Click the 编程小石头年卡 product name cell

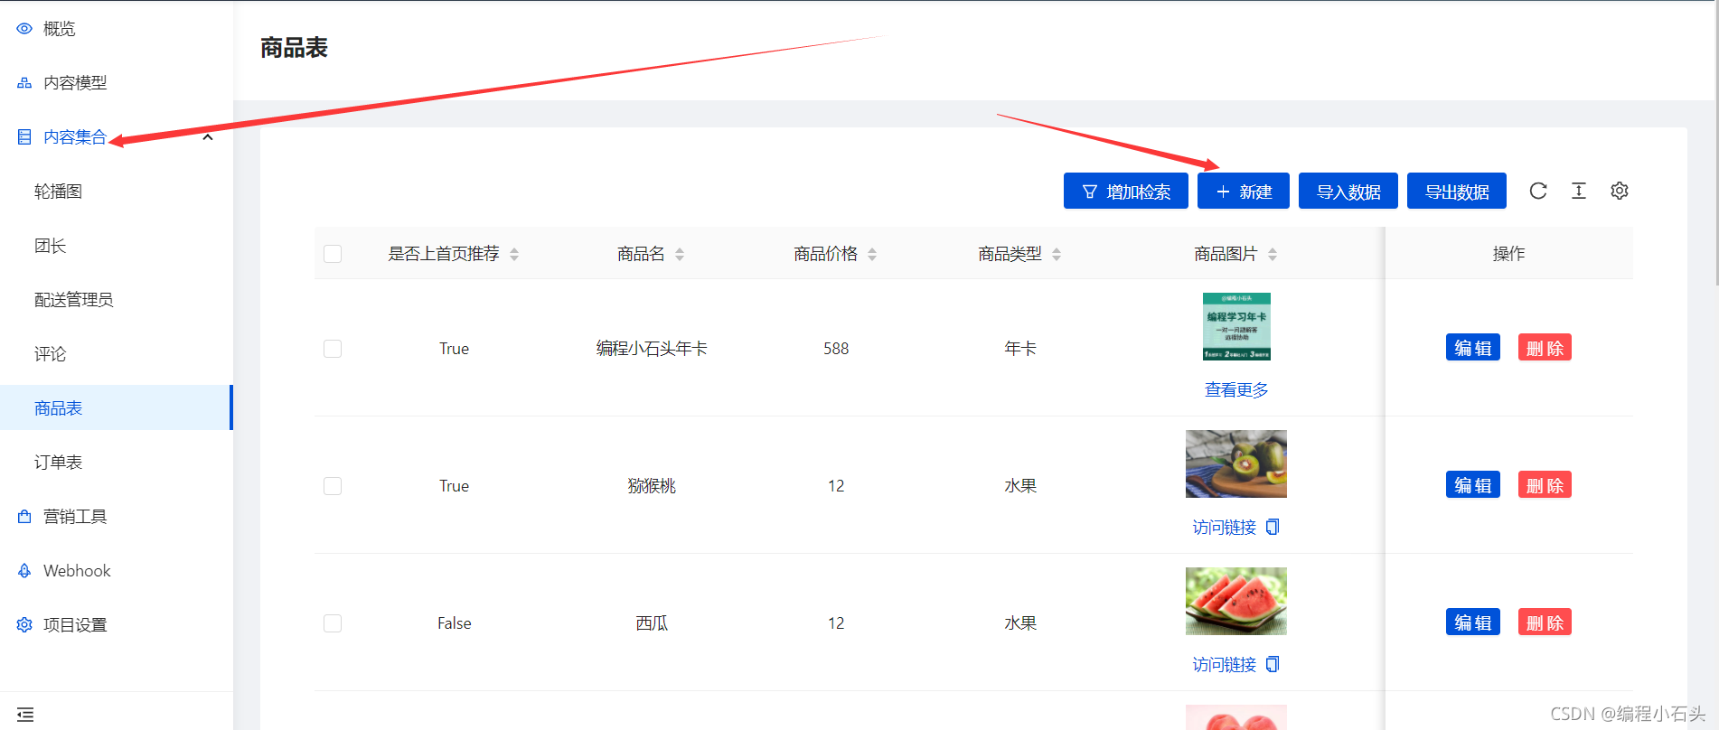pyautogui.click(x=652, y=349)
